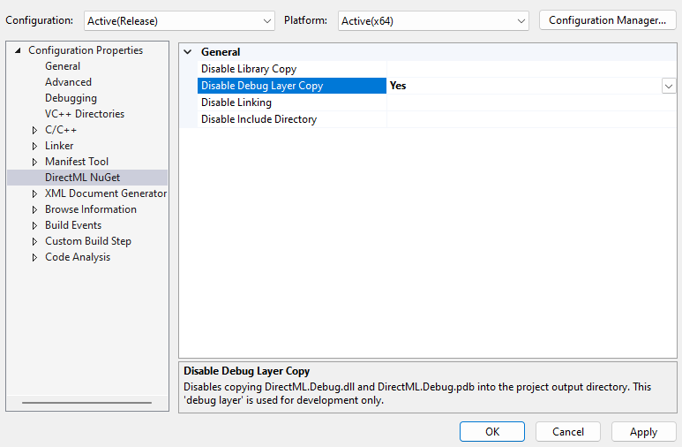This screenshot has width=682, height=447.
Task: Expand the C/C++ tree node
Action: (x=34, y=130)
